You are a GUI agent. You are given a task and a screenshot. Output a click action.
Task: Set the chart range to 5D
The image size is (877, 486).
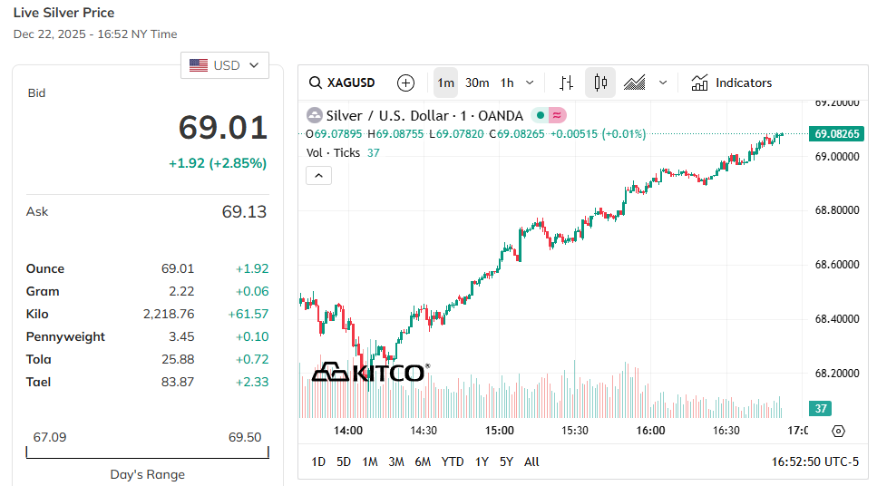click(344, 462)
